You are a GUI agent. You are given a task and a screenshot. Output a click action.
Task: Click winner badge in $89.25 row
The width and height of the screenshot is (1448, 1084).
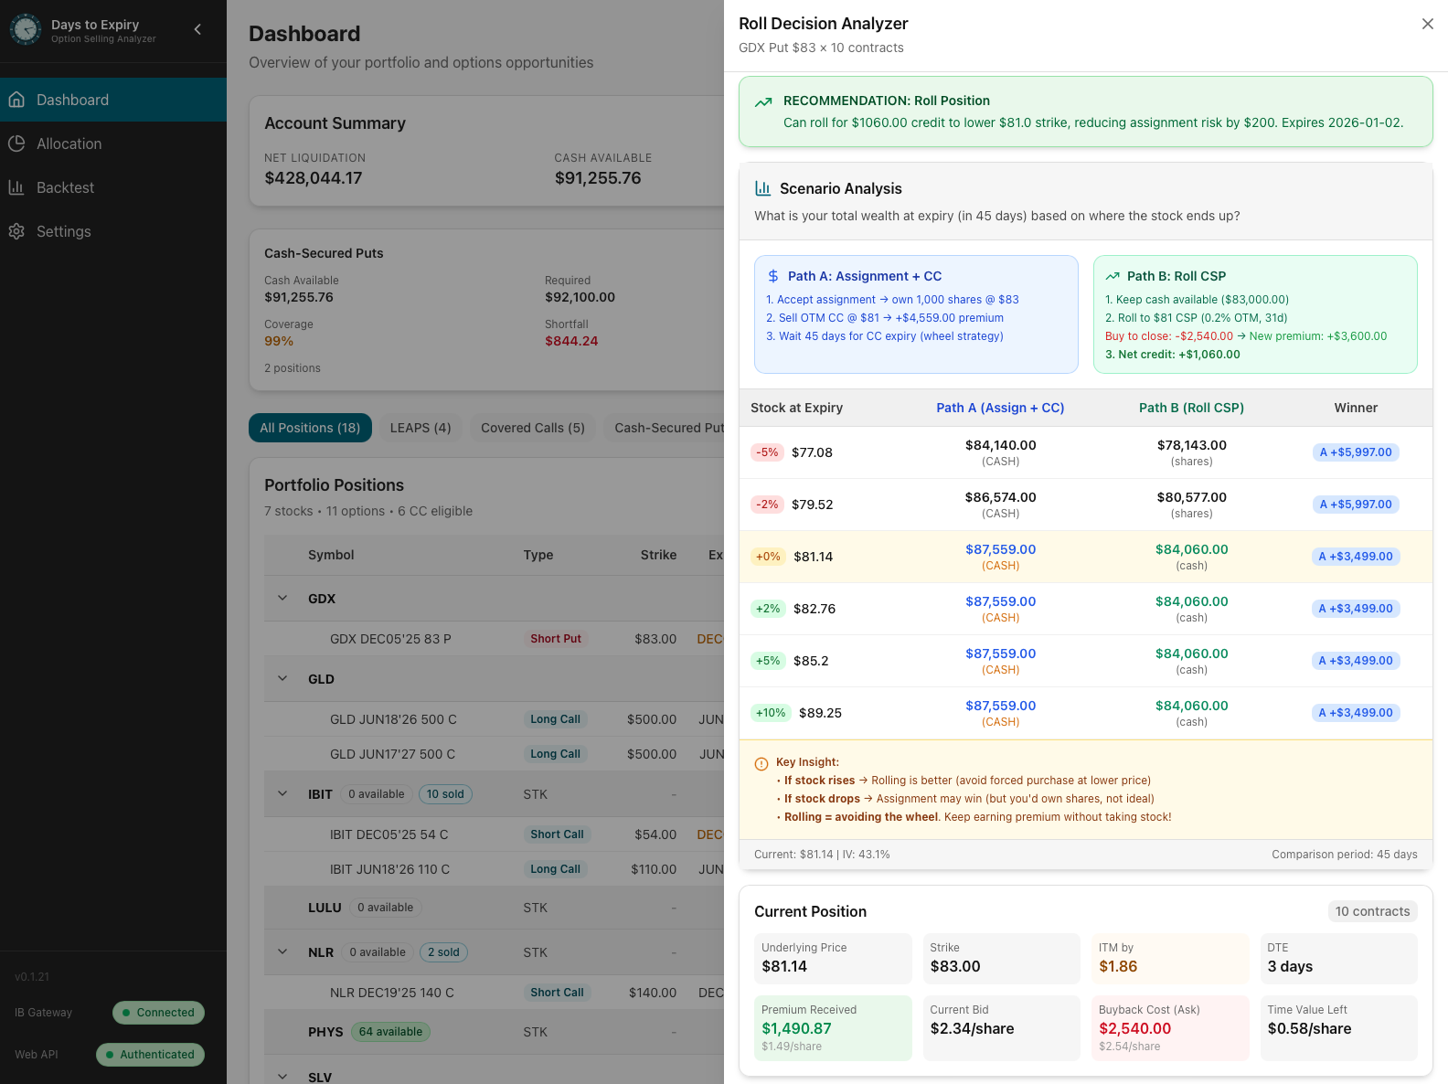(x=1356, y=713)
